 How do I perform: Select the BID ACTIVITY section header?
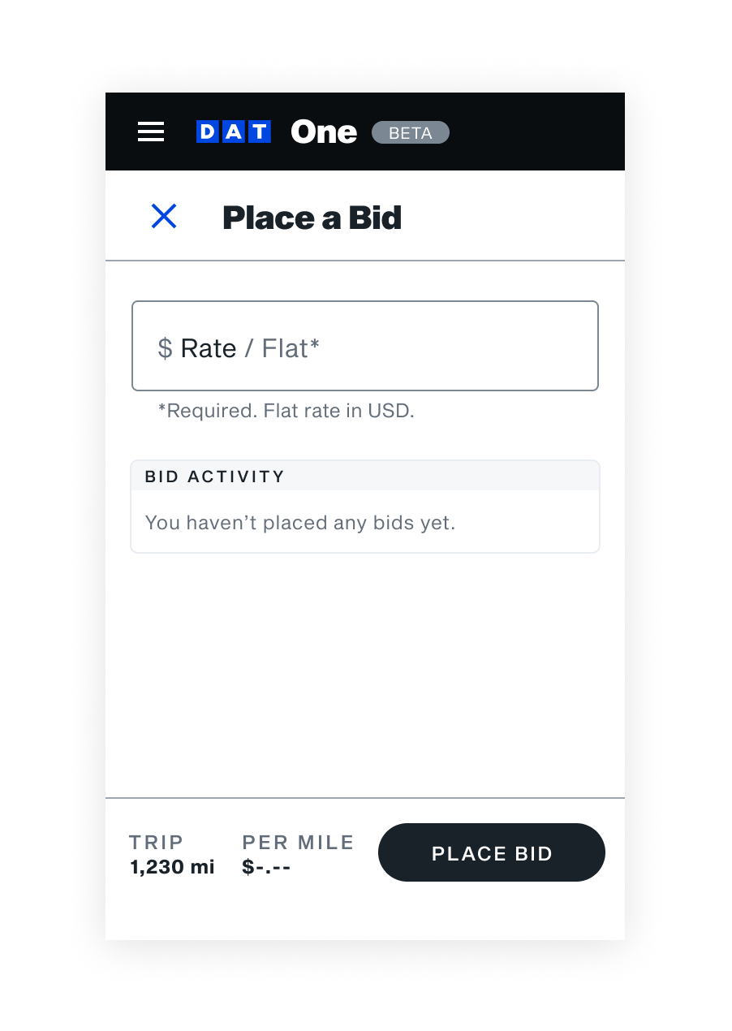point(215,477)
